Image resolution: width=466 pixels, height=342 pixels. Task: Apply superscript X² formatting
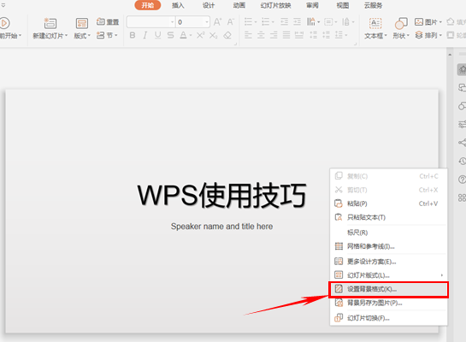pyautogui.click(x=201, y=35)
